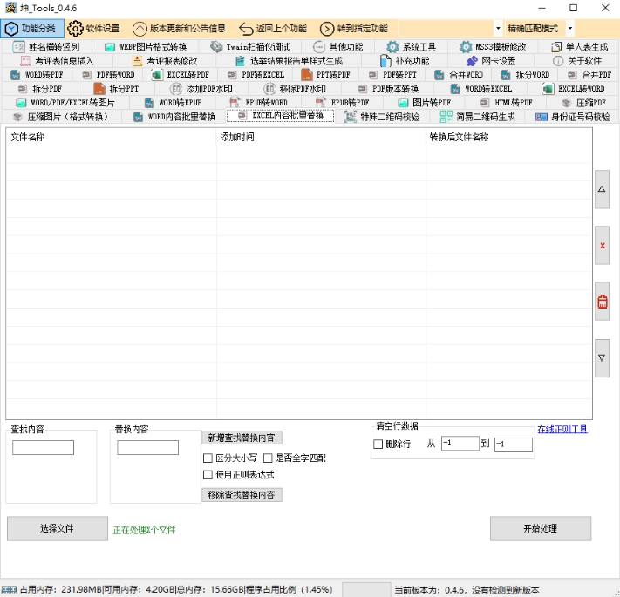
Task: Click the red X remove button
Action: (x=602, y=246)
